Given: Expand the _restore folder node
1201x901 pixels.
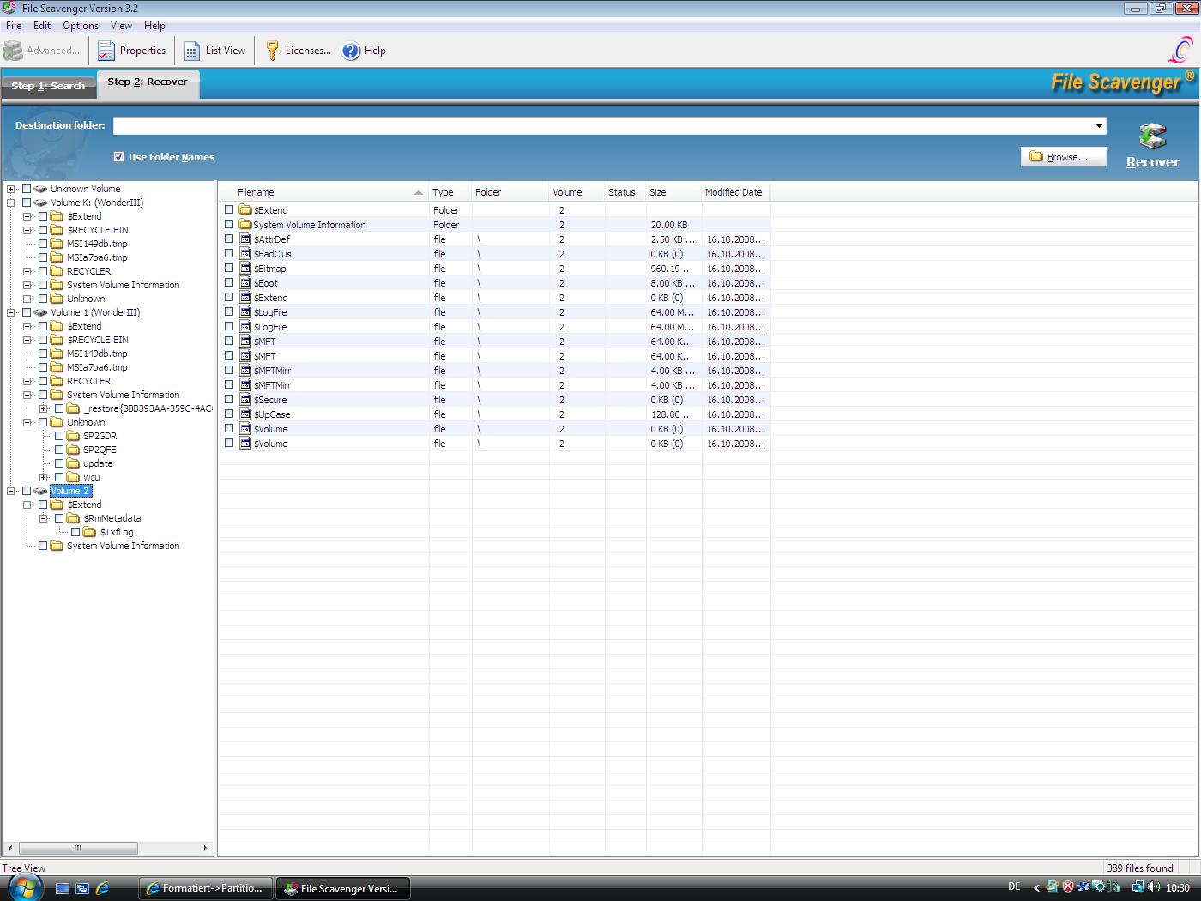Looking at the screenshot, I should (x=44, y=408).
